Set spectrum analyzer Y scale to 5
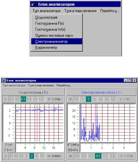This screenshot has width=138, height=162. click(x=95, y=99)
